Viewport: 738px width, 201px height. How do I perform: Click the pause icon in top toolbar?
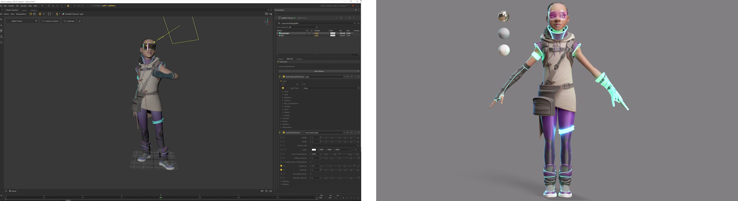pos(82,6)
